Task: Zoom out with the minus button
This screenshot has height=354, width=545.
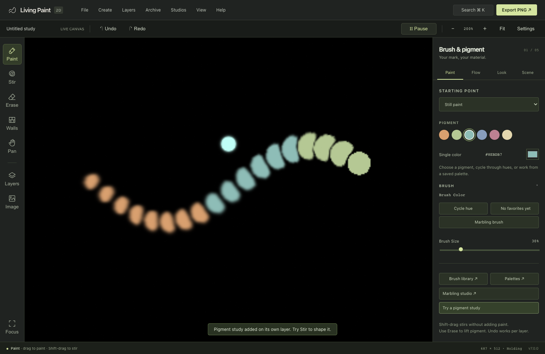Action: [453, 29]
